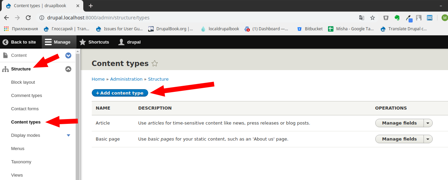Click the OPERATIONS column header
Screen dimensions: 448x180
point(391,108)
